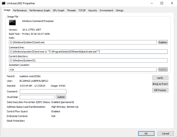Open the Environment tab
The width and height of the screenshot is (177, 137).
point(106,11)
